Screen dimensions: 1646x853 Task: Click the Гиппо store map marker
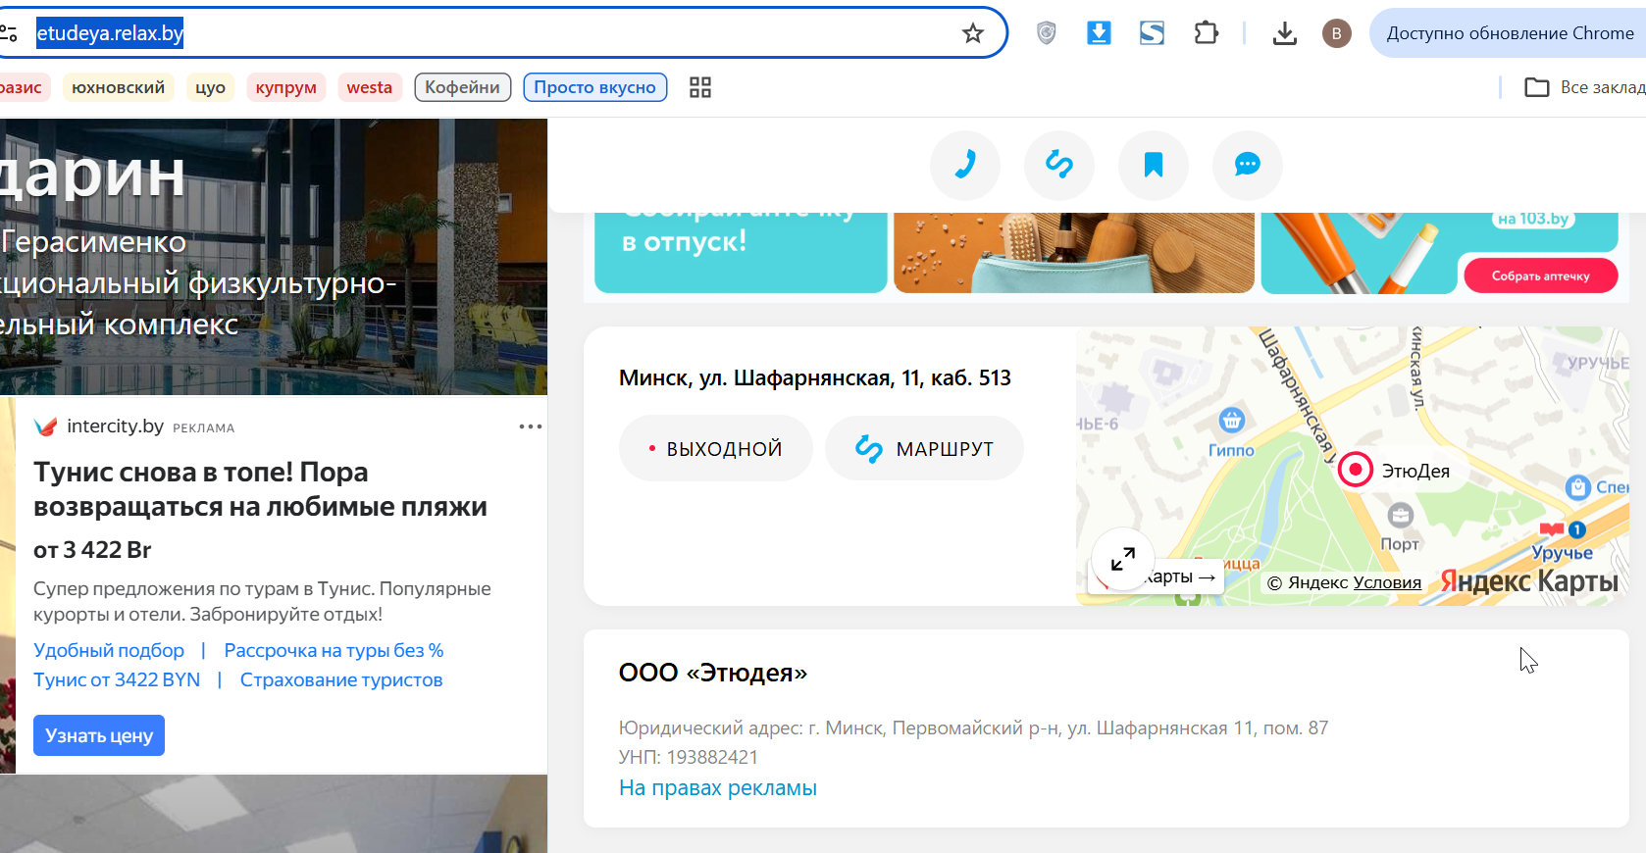[x=1232, y=421]
